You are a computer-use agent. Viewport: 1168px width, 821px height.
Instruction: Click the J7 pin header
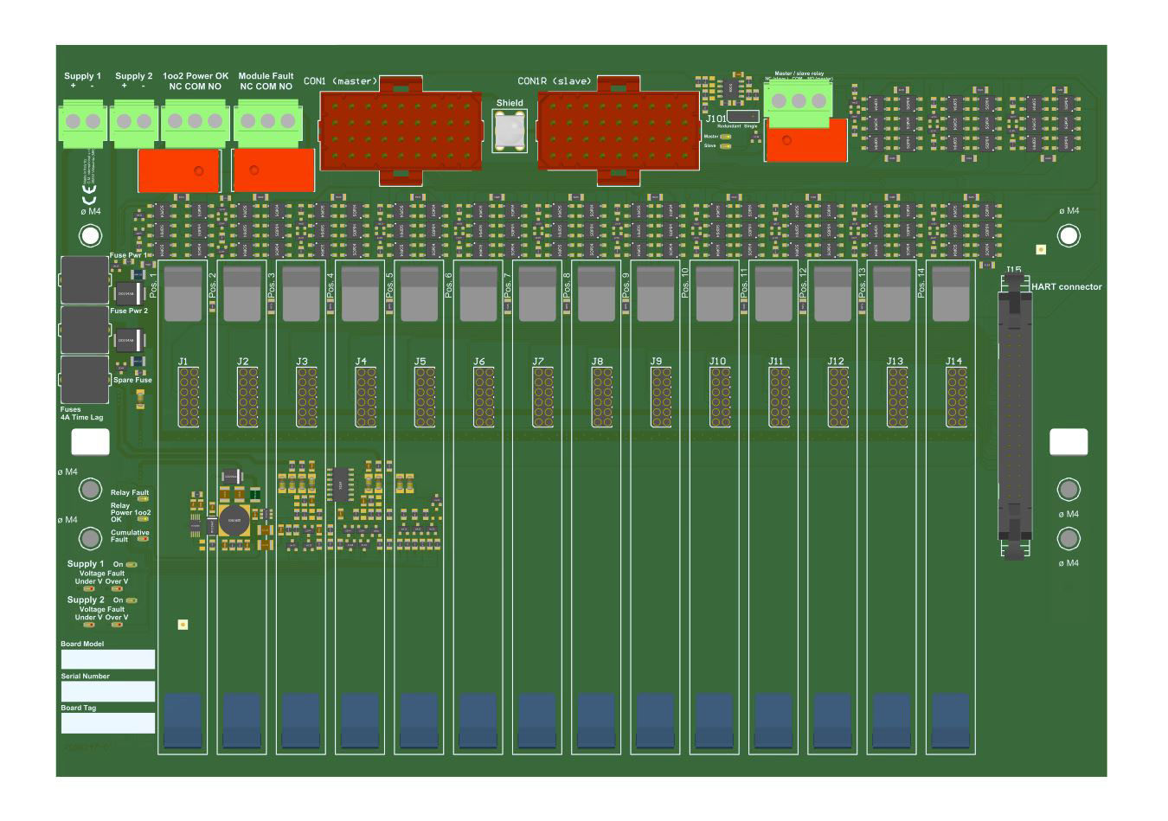542,396
